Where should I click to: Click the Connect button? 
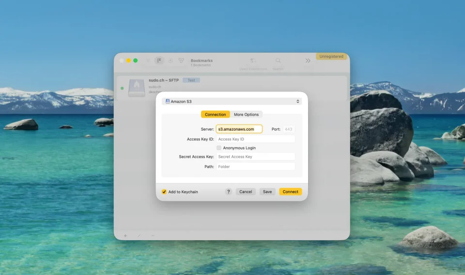coord(290,192)
